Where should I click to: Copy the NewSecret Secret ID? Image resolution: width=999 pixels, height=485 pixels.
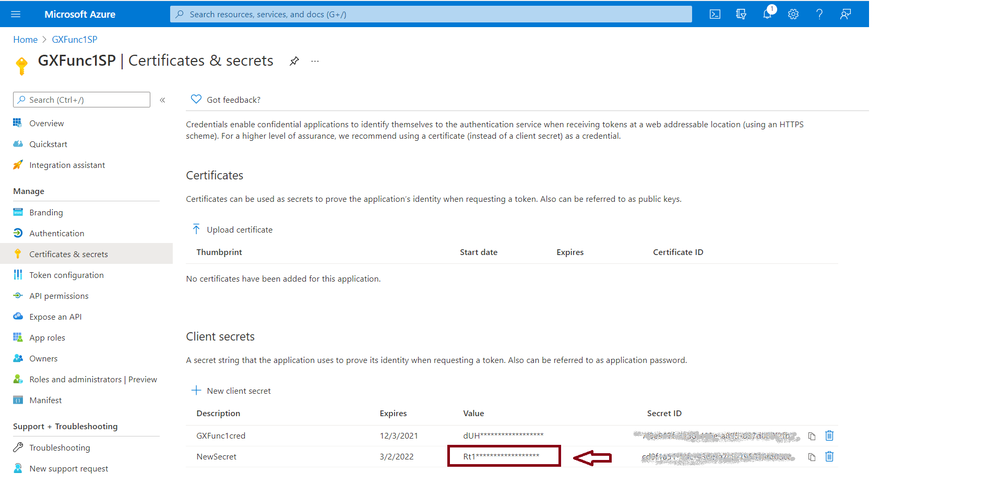[812, 457]
